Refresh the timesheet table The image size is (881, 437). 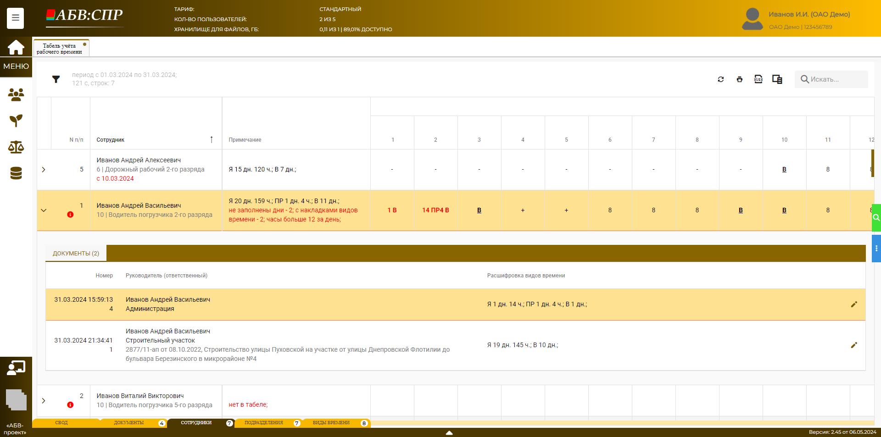pyautogui.click(x=720, y=79)
